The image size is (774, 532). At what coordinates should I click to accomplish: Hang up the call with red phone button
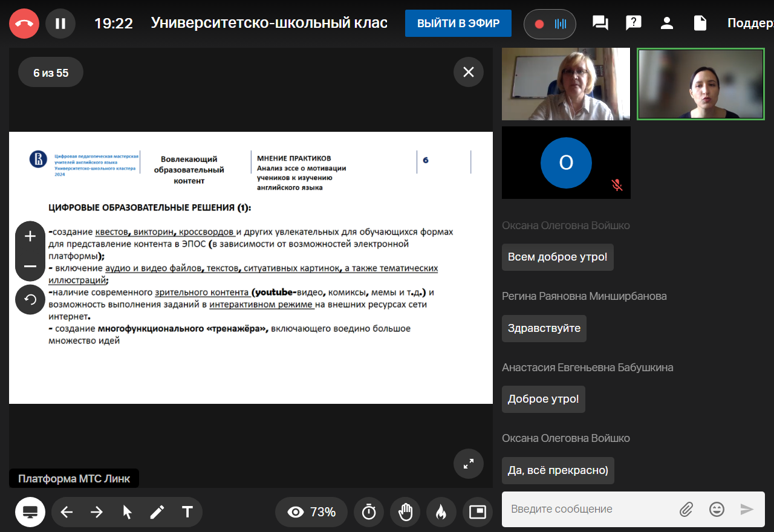[24, 24]
